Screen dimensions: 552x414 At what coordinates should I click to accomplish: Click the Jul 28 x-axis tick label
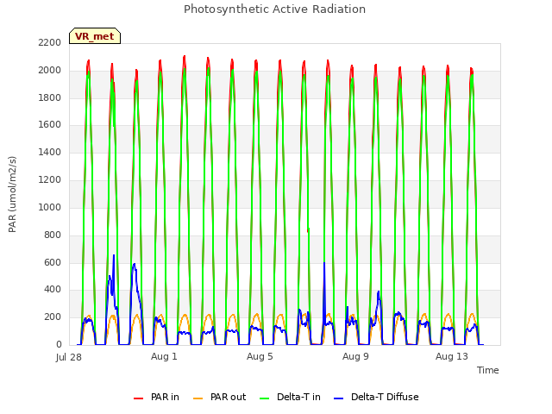coord(69,357)
